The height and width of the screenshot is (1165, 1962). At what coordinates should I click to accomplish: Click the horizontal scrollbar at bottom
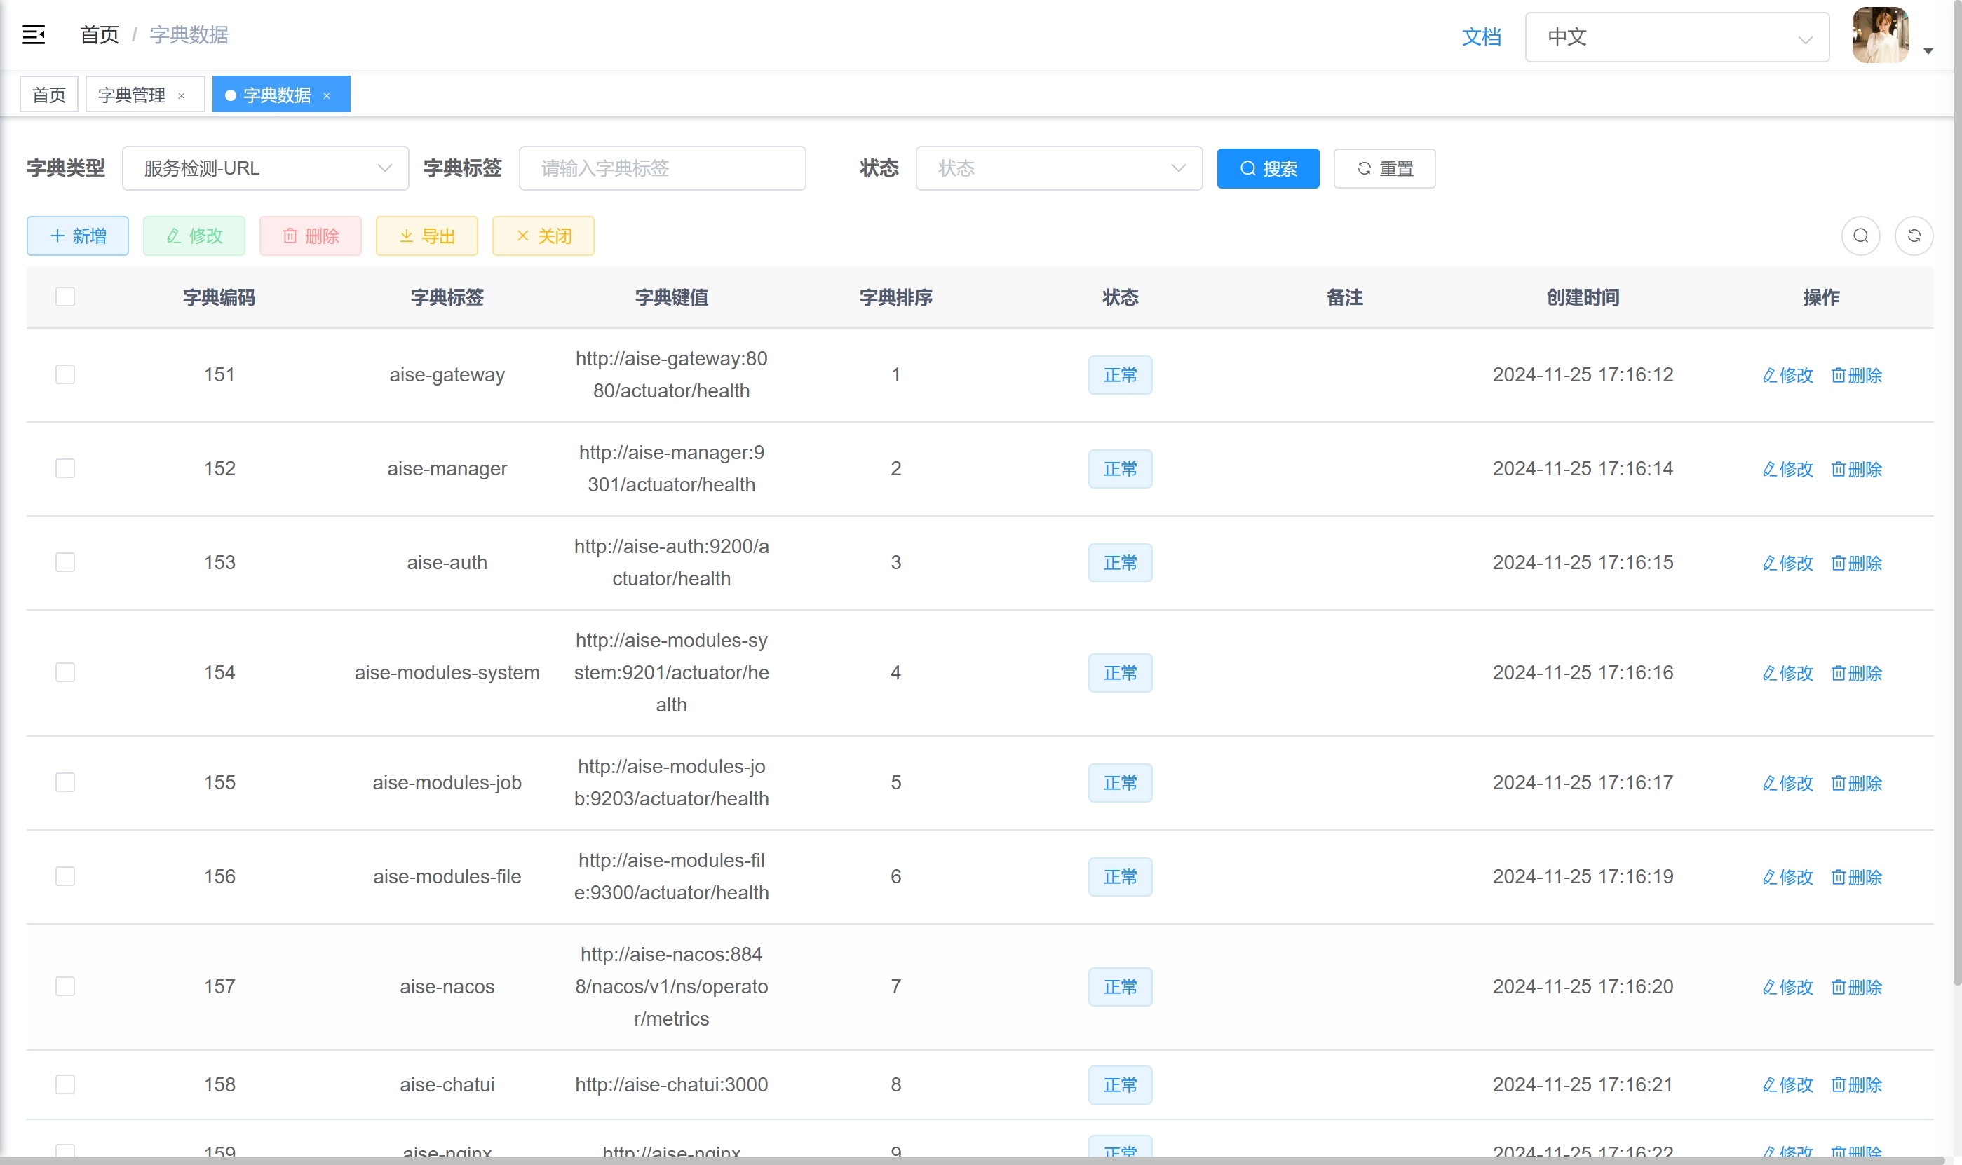[973, 1160]
